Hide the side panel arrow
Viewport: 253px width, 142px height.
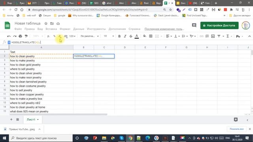247,120
